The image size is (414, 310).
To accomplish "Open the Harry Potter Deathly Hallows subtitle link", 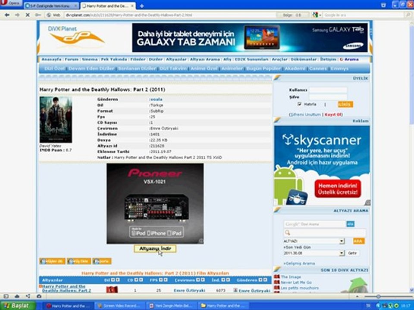I will pyautogui.click(x=66, y=288).
